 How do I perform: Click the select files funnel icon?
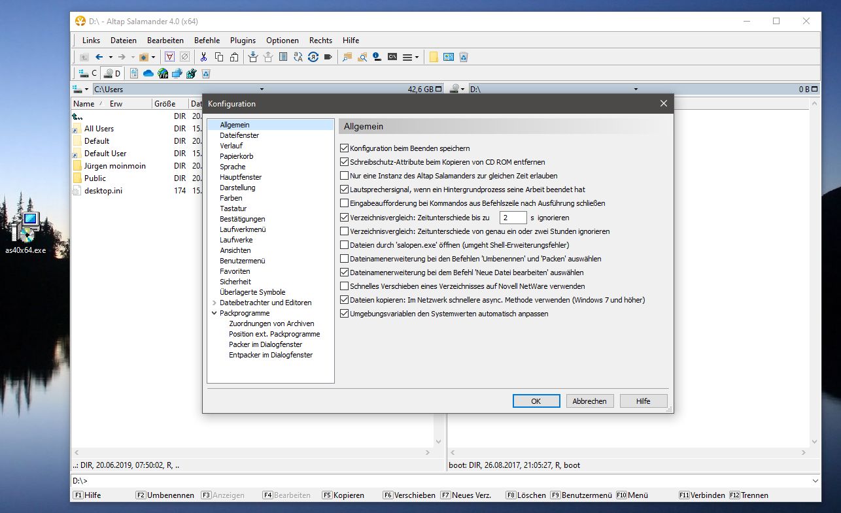point(169,57)
